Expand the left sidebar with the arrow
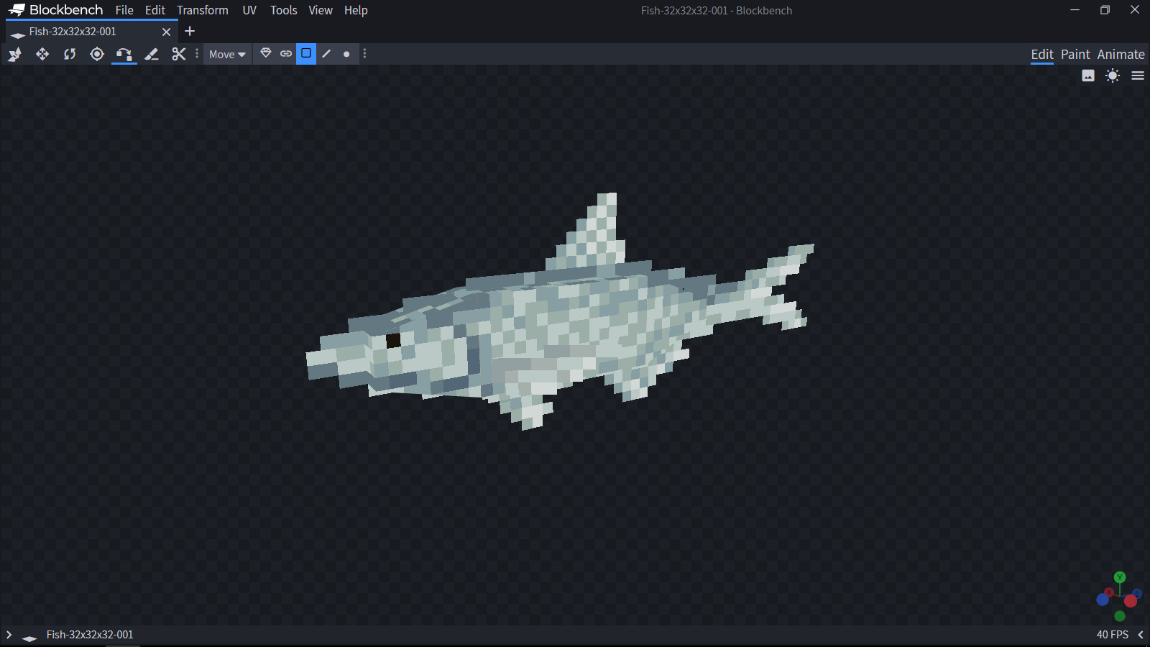The width and height of the screenshot is (1150, 647). click(9, 635)
